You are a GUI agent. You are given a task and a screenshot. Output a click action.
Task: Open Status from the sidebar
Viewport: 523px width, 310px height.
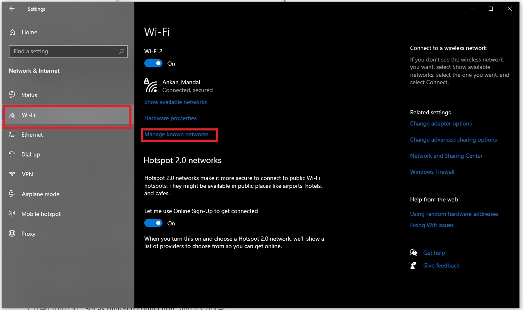13,95
